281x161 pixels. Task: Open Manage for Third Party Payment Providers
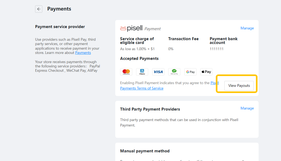[247, 108]
